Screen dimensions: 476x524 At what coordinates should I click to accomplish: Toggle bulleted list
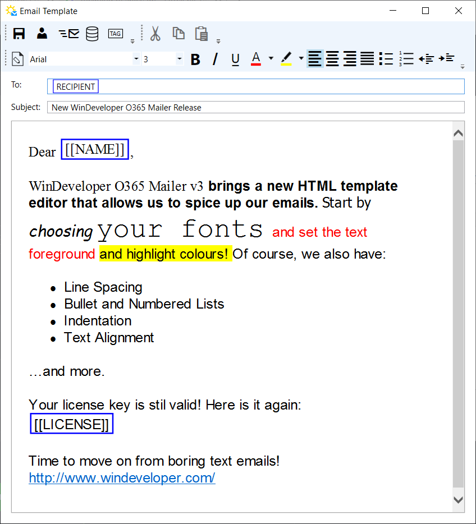click(x=386, y=59)
